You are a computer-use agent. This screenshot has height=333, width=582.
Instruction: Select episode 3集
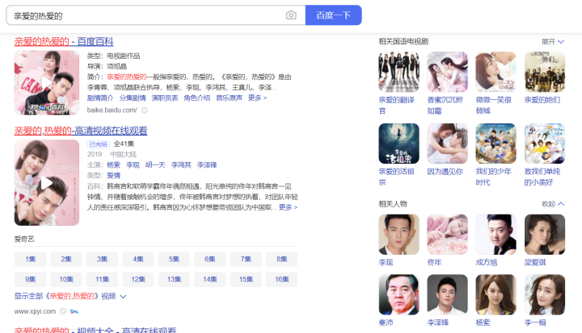102,260
